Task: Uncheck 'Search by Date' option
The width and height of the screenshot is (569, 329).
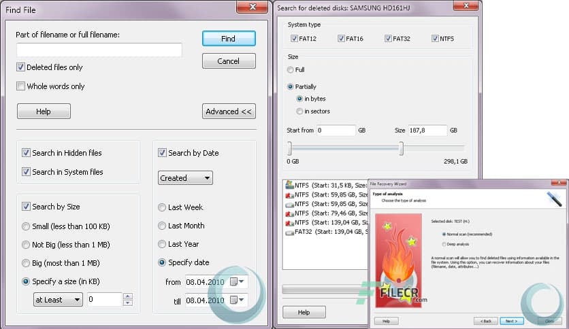Action: (x=162, y=153)
